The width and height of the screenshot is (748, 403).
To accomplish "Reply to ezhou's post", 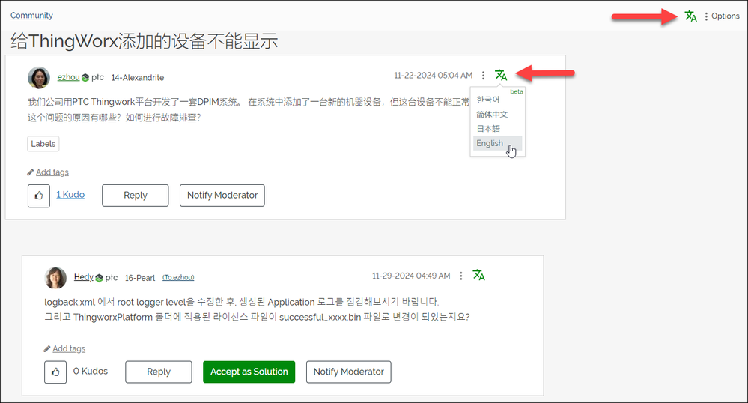I will (x=135, y=196).
